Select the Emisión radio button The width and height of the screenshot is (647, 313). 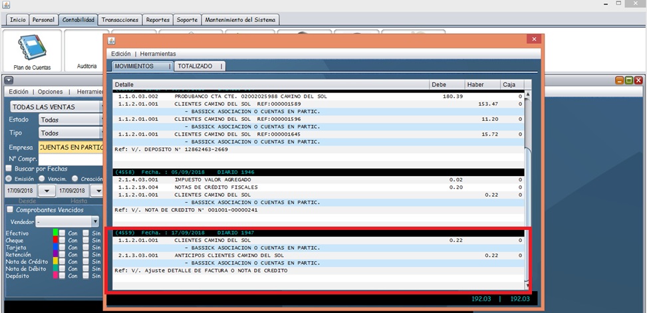[x=9, y=178]
